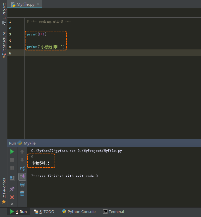201x217 pixels.
Task: Clear console with the trash can icon
Action: [22, 193]
